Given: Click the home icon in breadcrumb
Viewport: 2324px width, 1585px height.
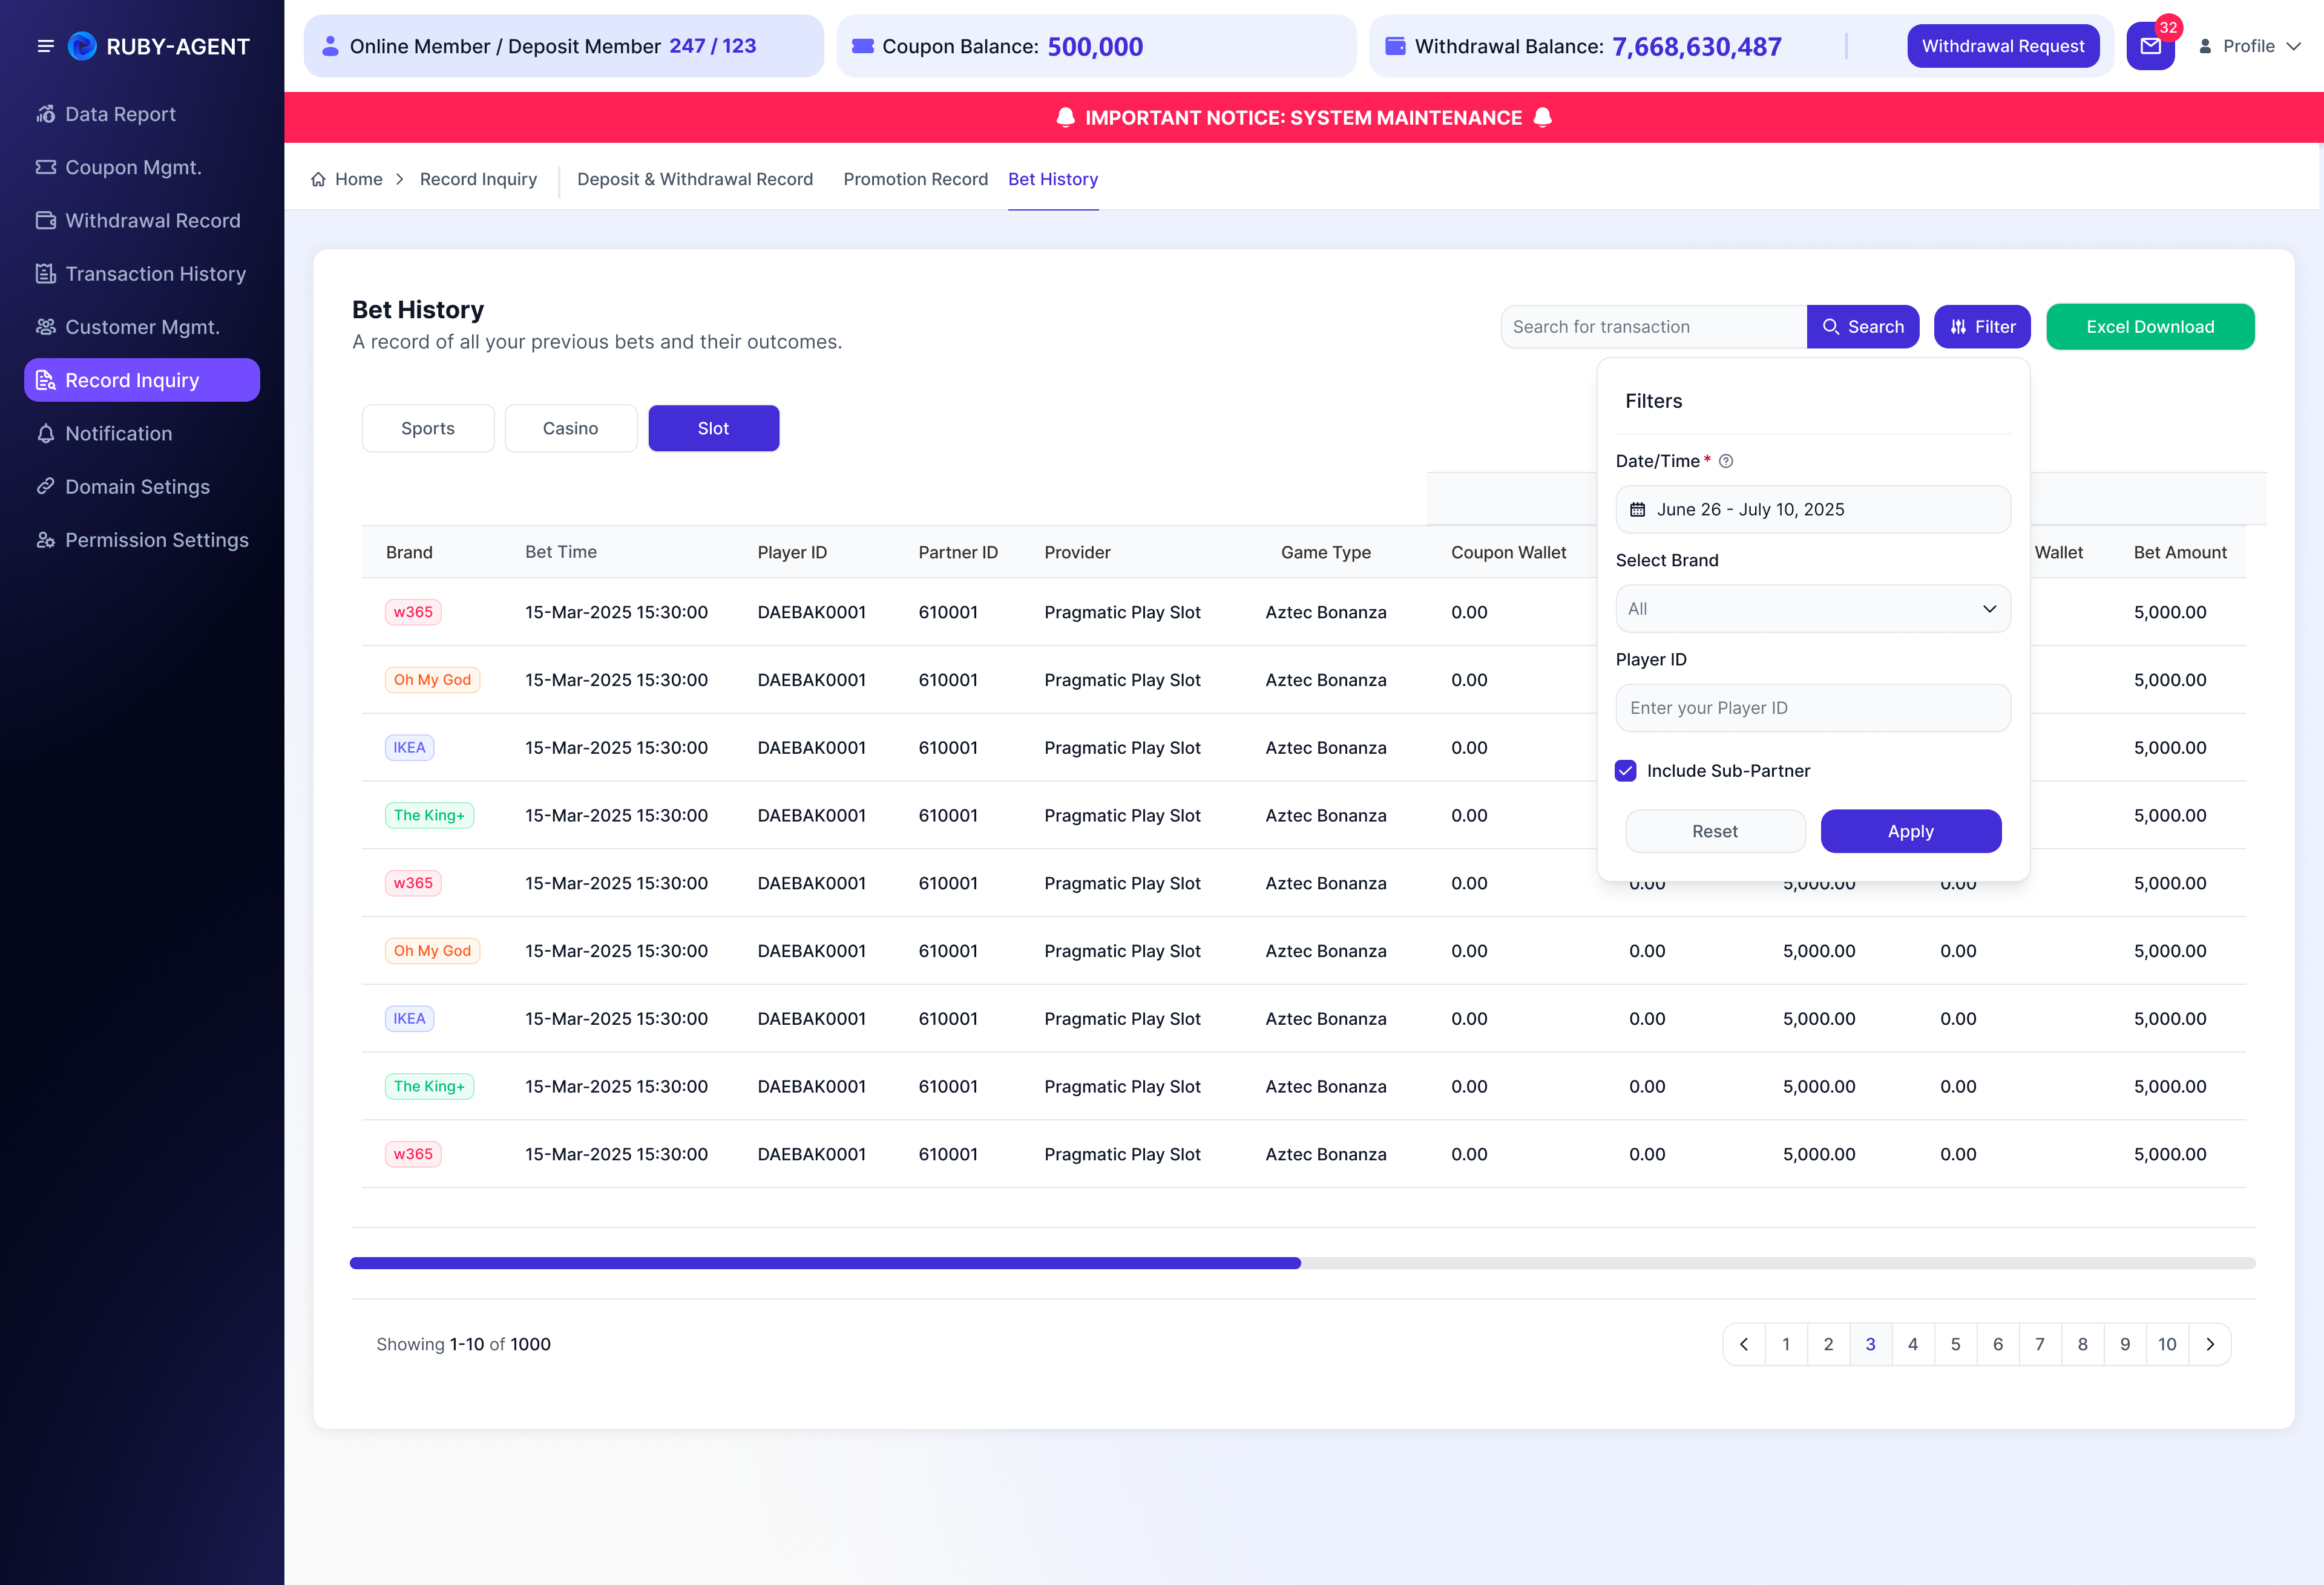Looking at the screenshot, I should pyautogui.click(x=318, y=179).
